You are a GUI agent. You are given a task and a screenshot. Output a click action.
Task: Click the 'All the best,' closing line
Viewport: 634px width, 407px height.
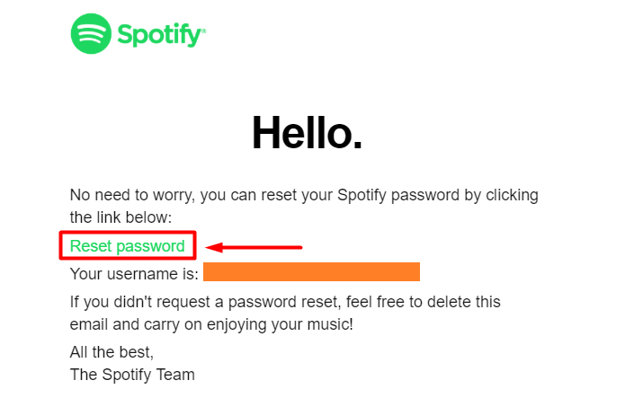pyautogui.click(x=112, y=352)
